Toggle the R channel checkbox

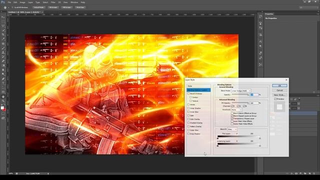click(232, 106)
